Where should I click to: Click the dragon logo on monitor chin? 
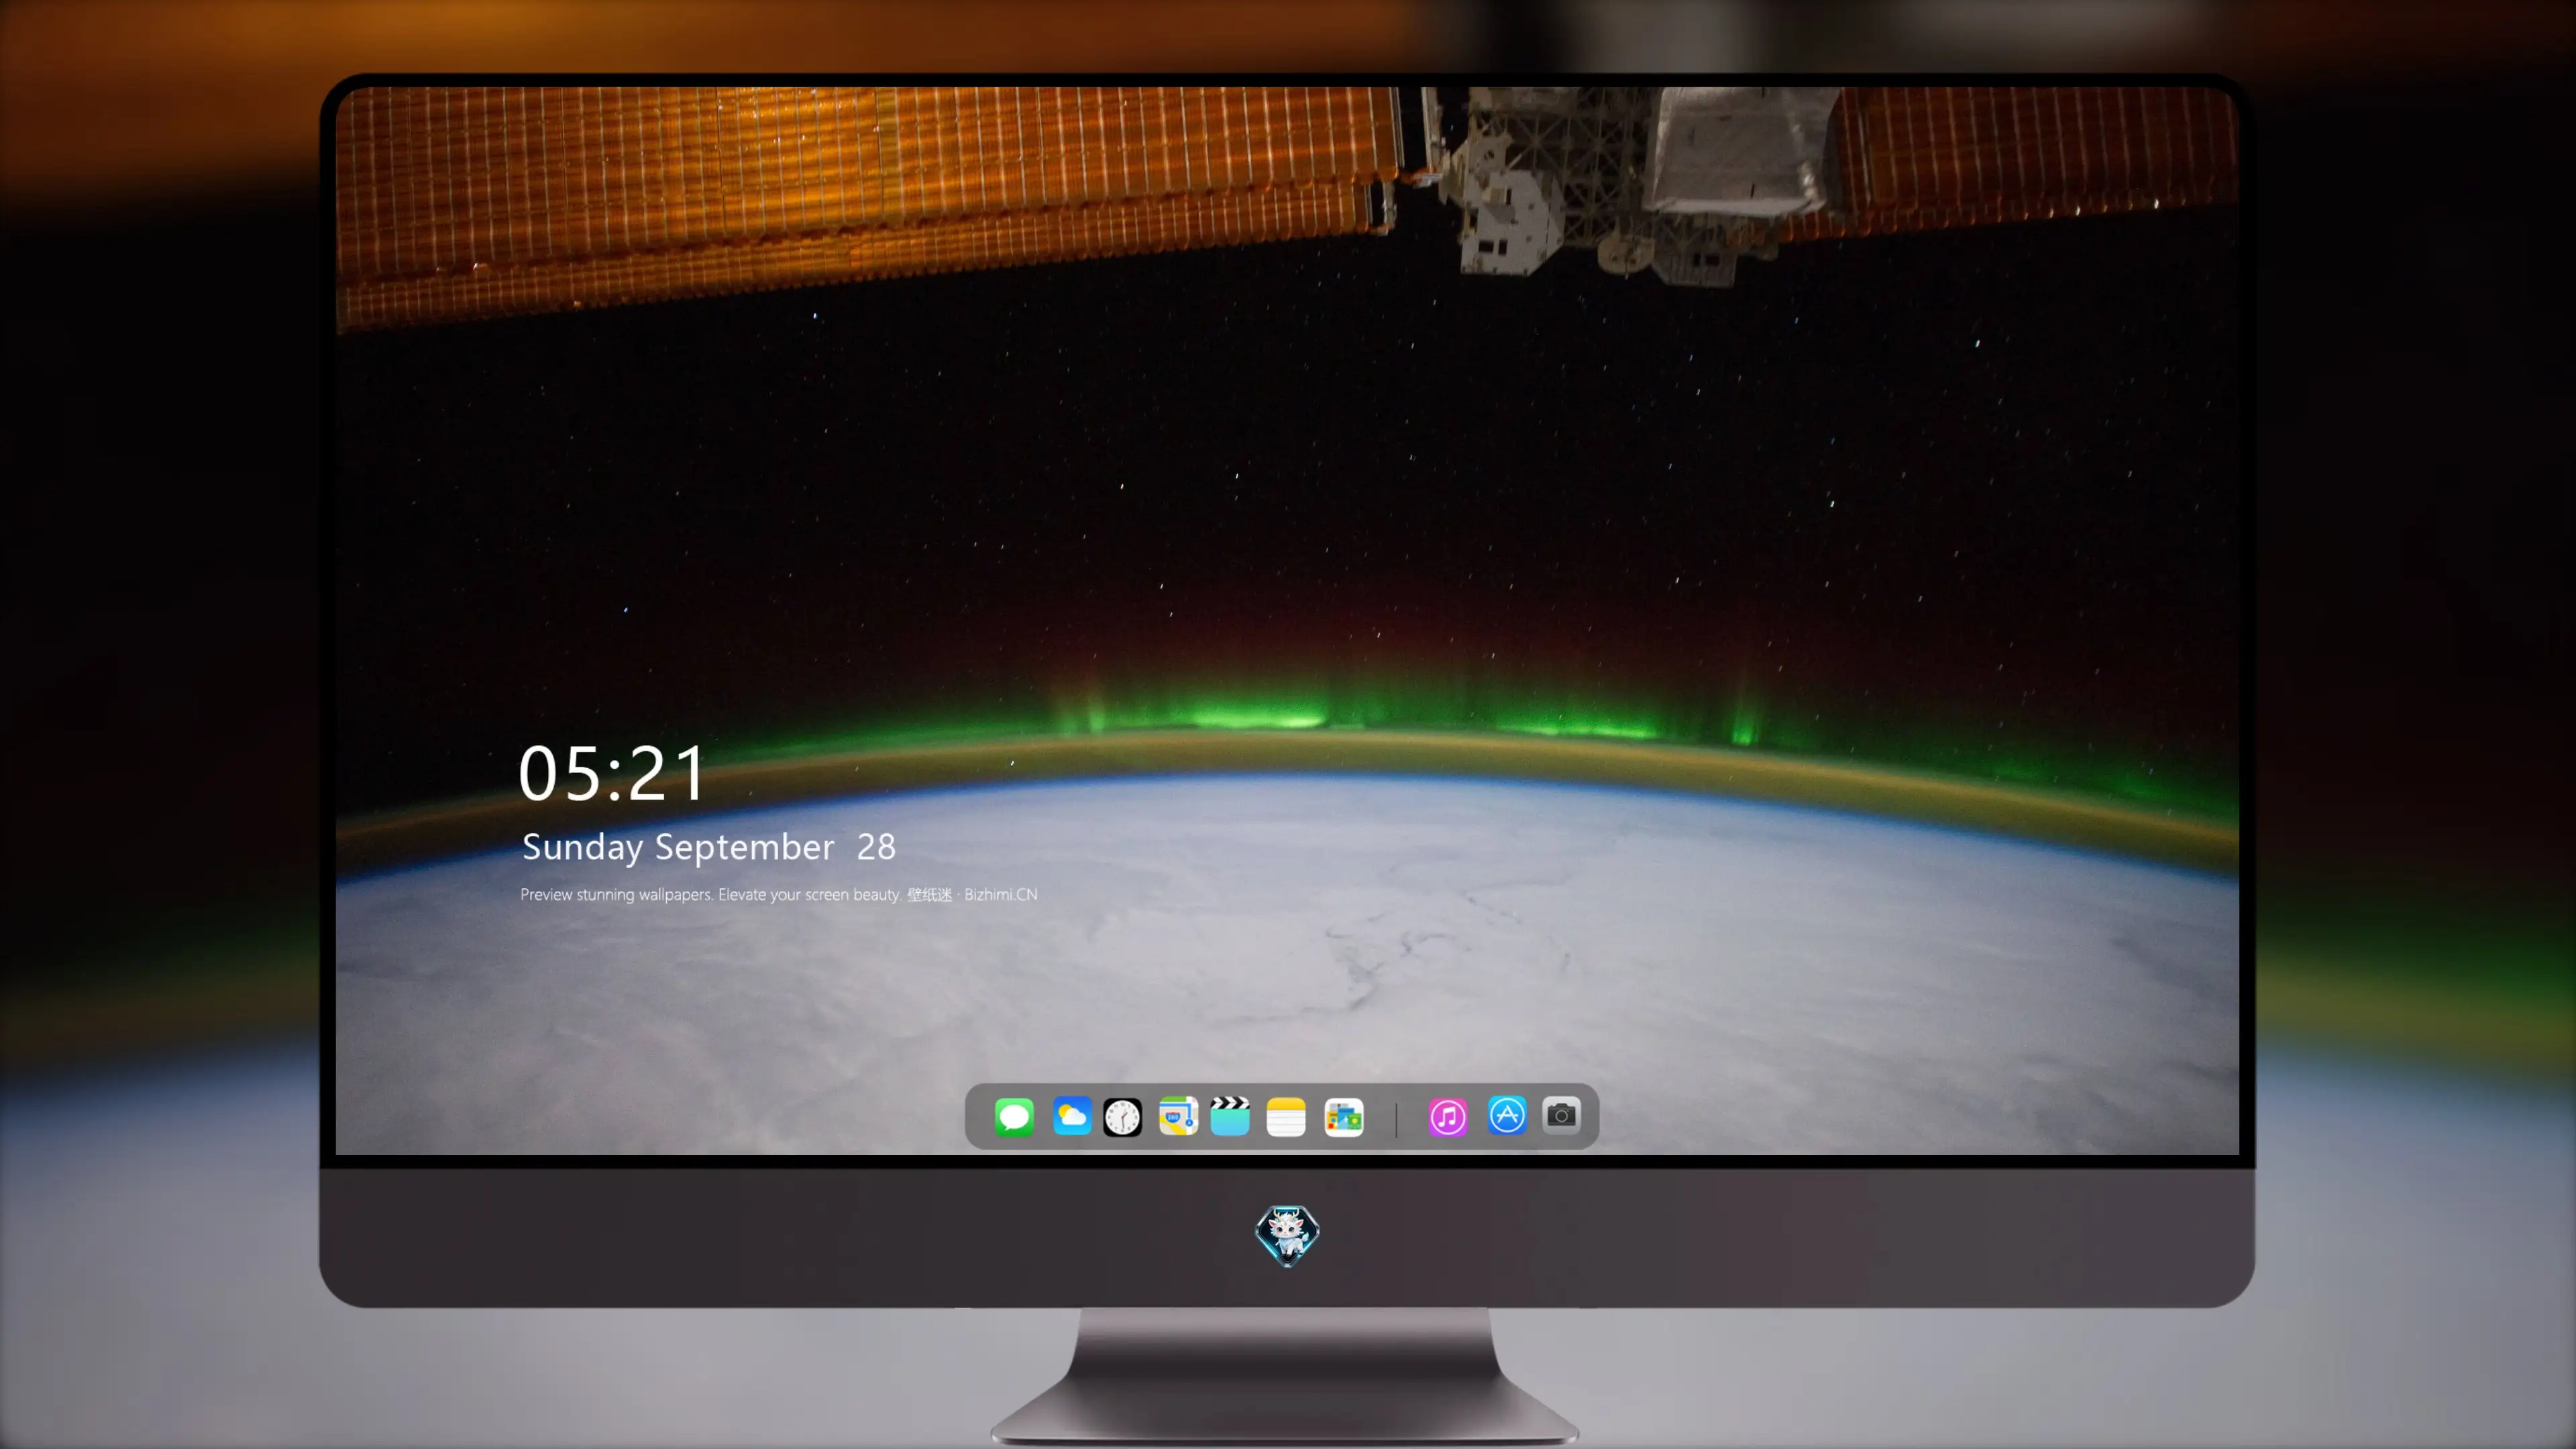point(1287,1236)
